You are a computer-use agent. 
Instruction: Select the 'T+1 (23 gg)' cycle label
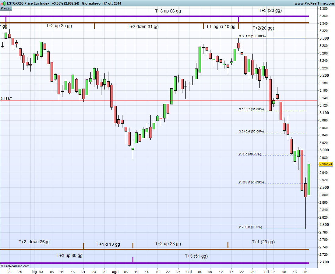coord(263,242)
